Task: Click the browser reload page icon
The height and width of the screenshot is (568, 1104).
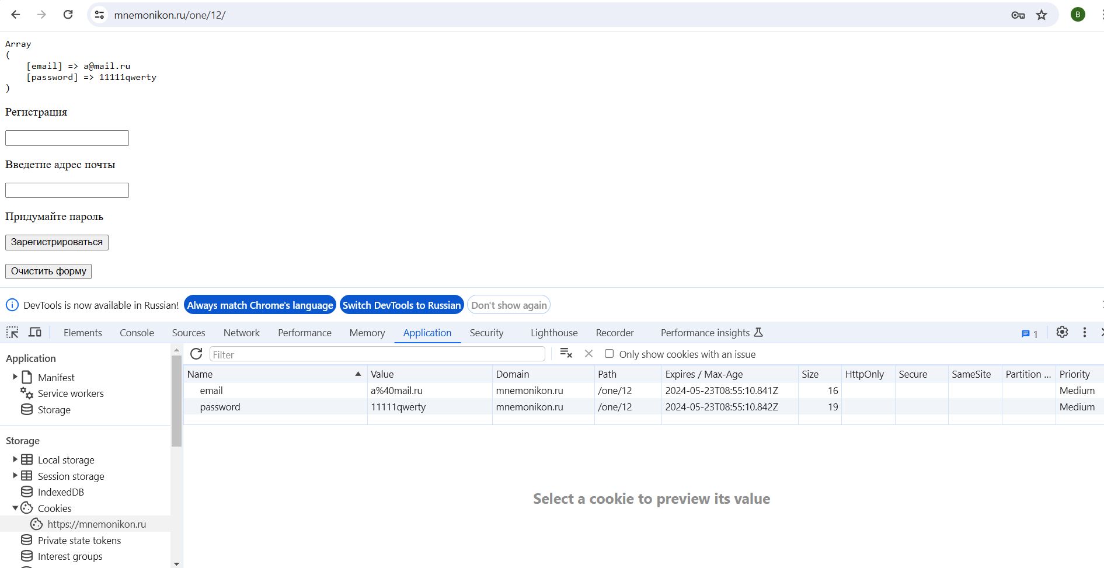Action: [68, 15]
